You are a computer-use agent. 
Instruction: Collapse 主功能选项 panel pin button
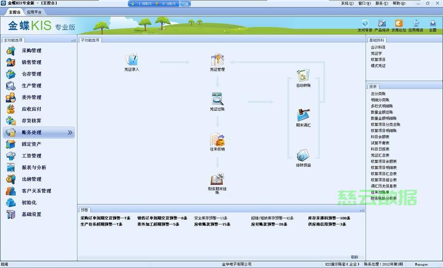pos(73,41)
